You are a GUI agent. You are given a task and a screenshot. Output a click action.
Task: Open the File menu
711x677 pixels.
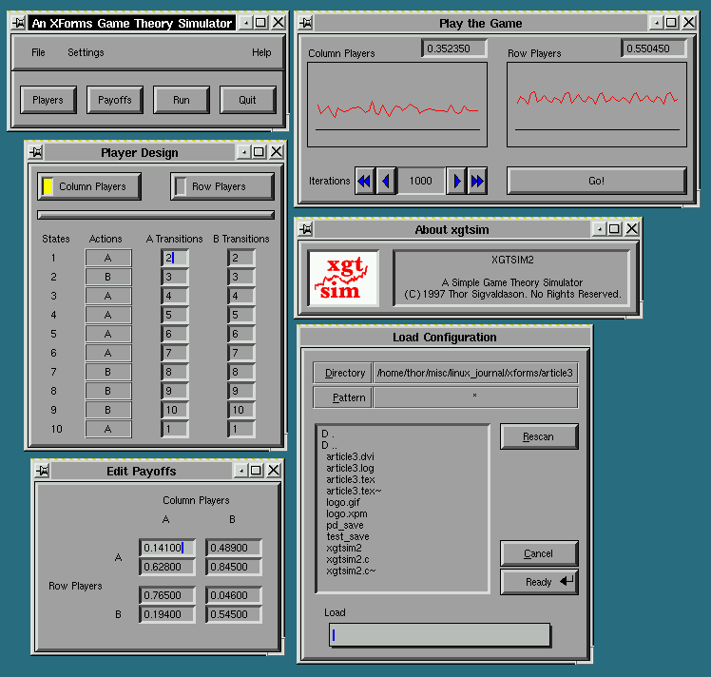[38, 52]
